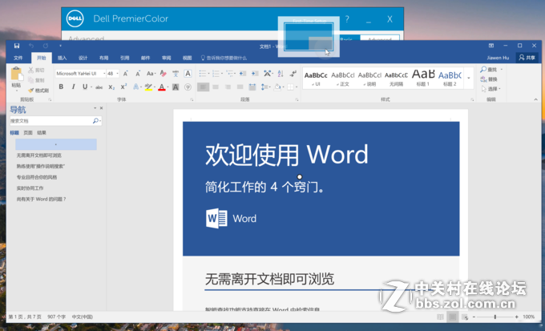Open the Paragraph dialog launcher in 段落 group
545x331 pixels.
(297, 100)
